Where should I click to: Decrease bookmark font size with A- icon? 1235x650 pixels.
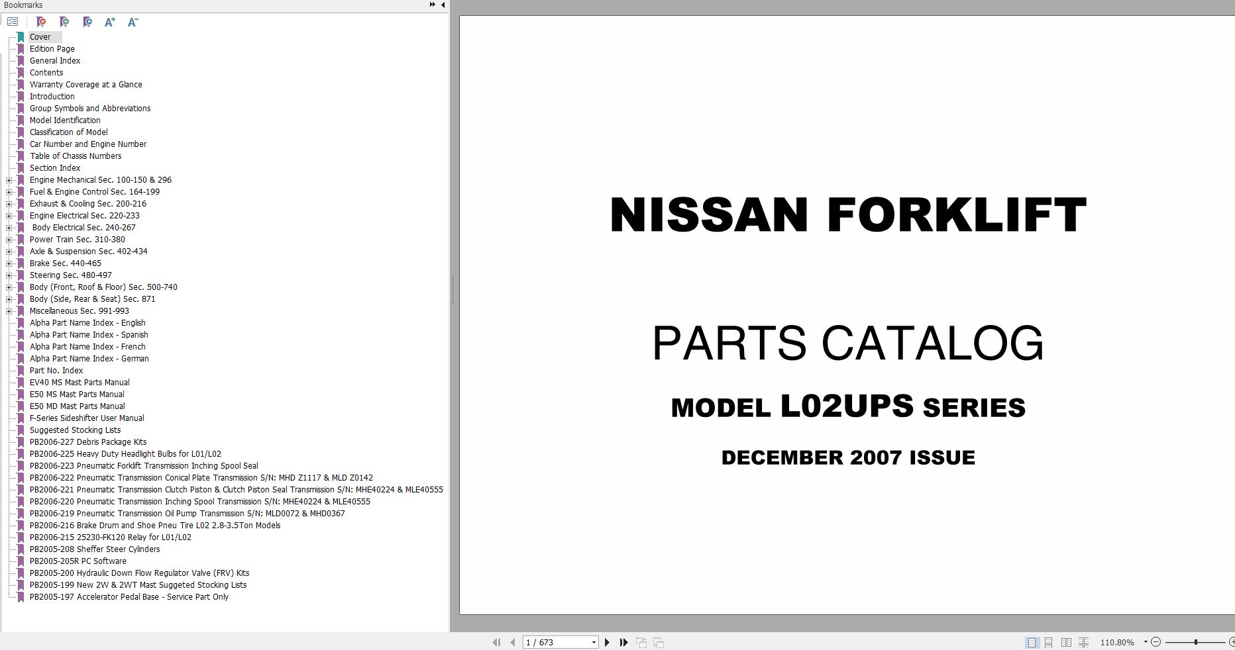(133, 22)
